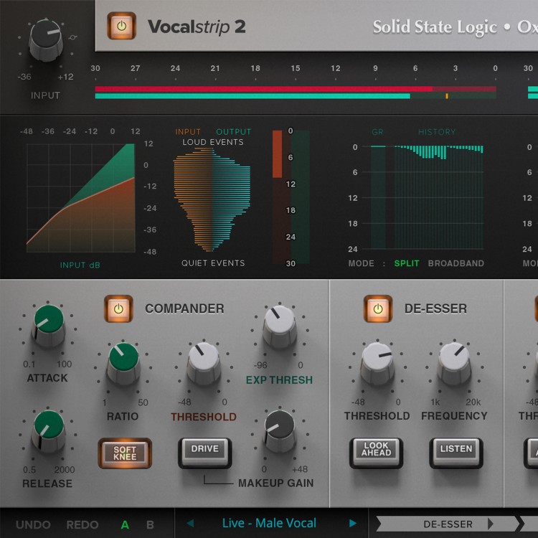Click the INPUT dB axis label
This screenshot has height=538, width=538.
[80, 265]
